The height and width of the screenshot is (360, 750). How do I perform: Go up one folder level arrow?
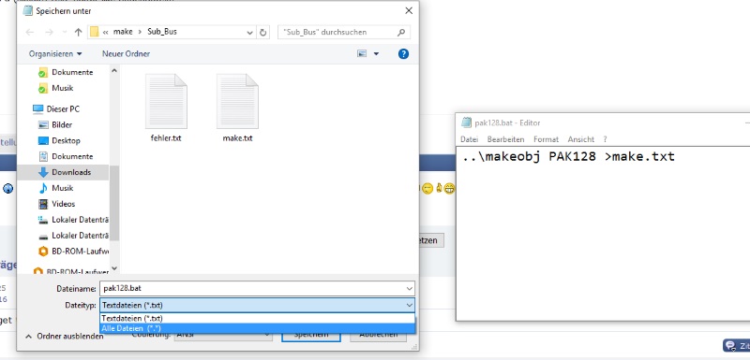tap(79, 32)
